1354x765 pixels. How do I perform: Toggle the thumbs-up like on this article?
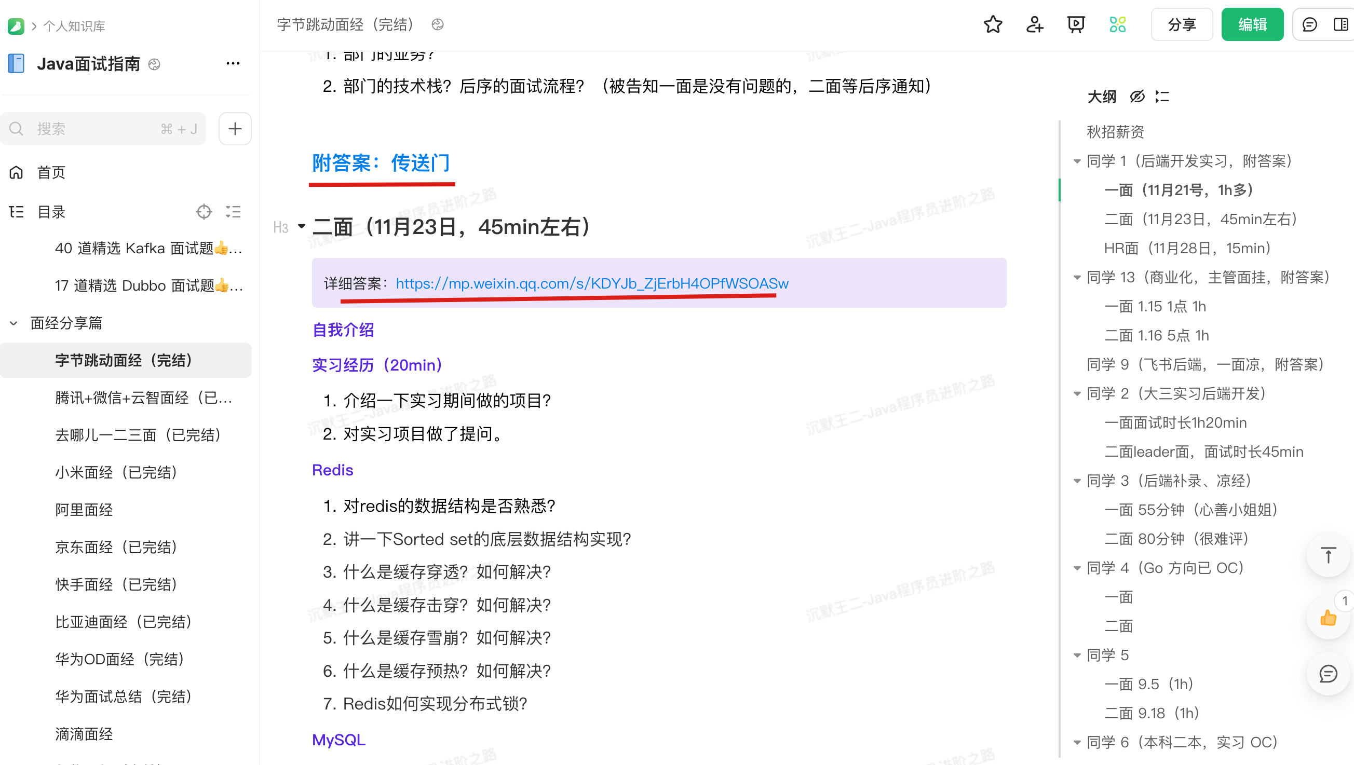tap(1328, 619)
